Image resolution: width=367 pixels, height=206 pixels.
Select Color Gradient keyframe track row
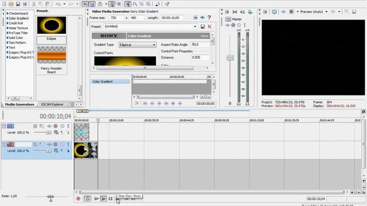tap(110, 81)
